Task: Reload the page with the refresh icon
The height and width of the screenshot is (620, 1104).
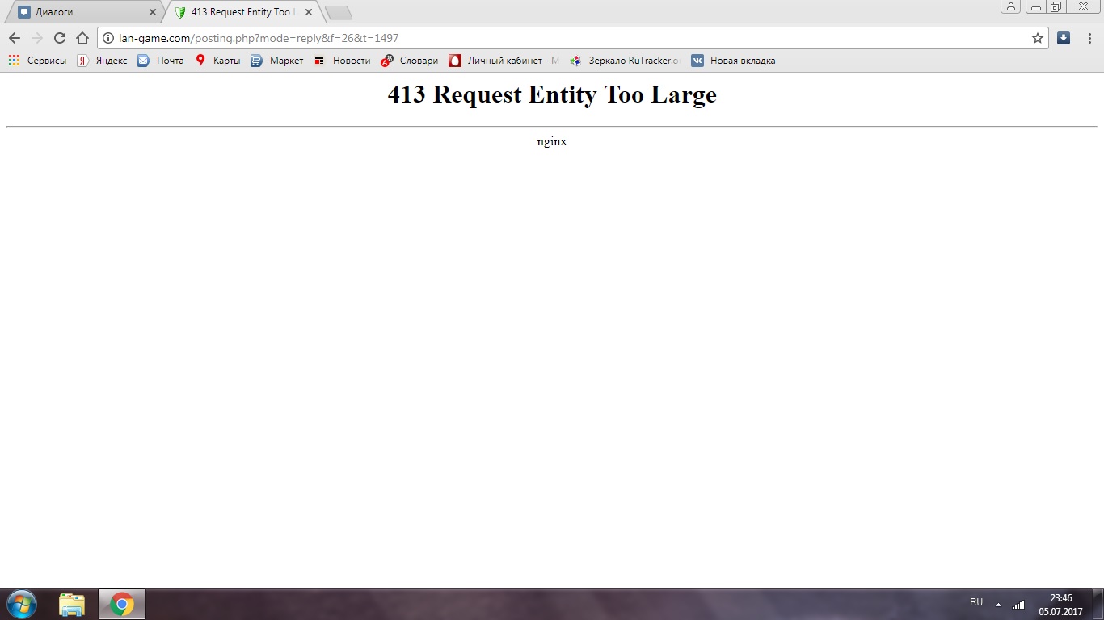Action: [59, 38]
